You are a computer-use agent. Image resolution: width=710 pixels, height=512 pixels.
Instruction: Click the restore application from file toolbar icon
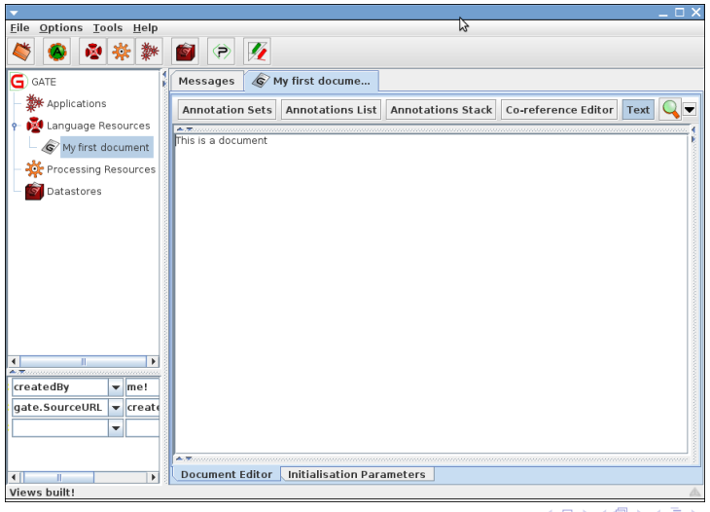pyautogui.click(x=21, y=52)
